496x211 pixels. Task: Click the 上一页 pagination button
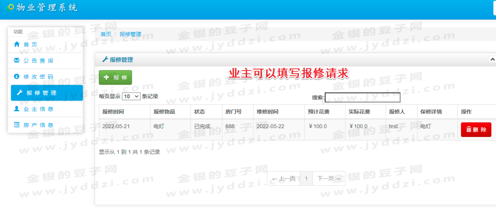(x=284, y=179)
